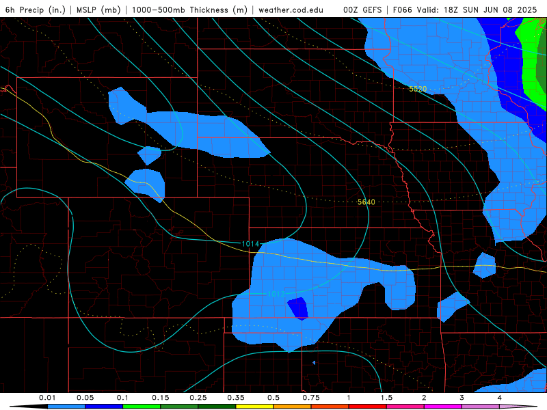Screen dimensions: 547x410
Task: Select the yellow 0.35–0.5 legend swatch
Action: [x=254, y=407]
